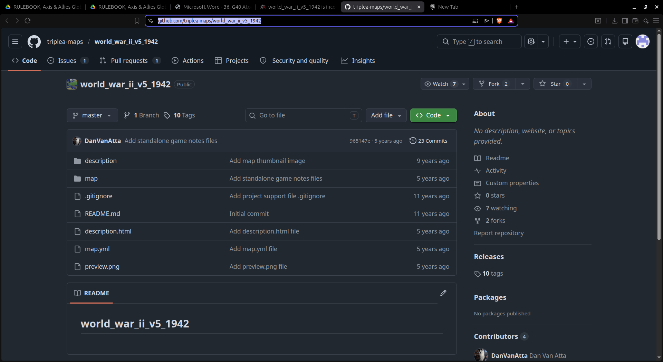Open the Projects tab

(232, 60)
